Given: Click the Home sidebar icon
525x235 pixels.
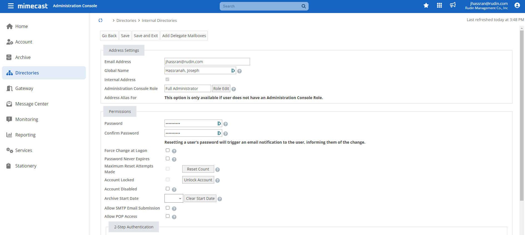Looking at the screenshot, I should [x=9, y=26].
